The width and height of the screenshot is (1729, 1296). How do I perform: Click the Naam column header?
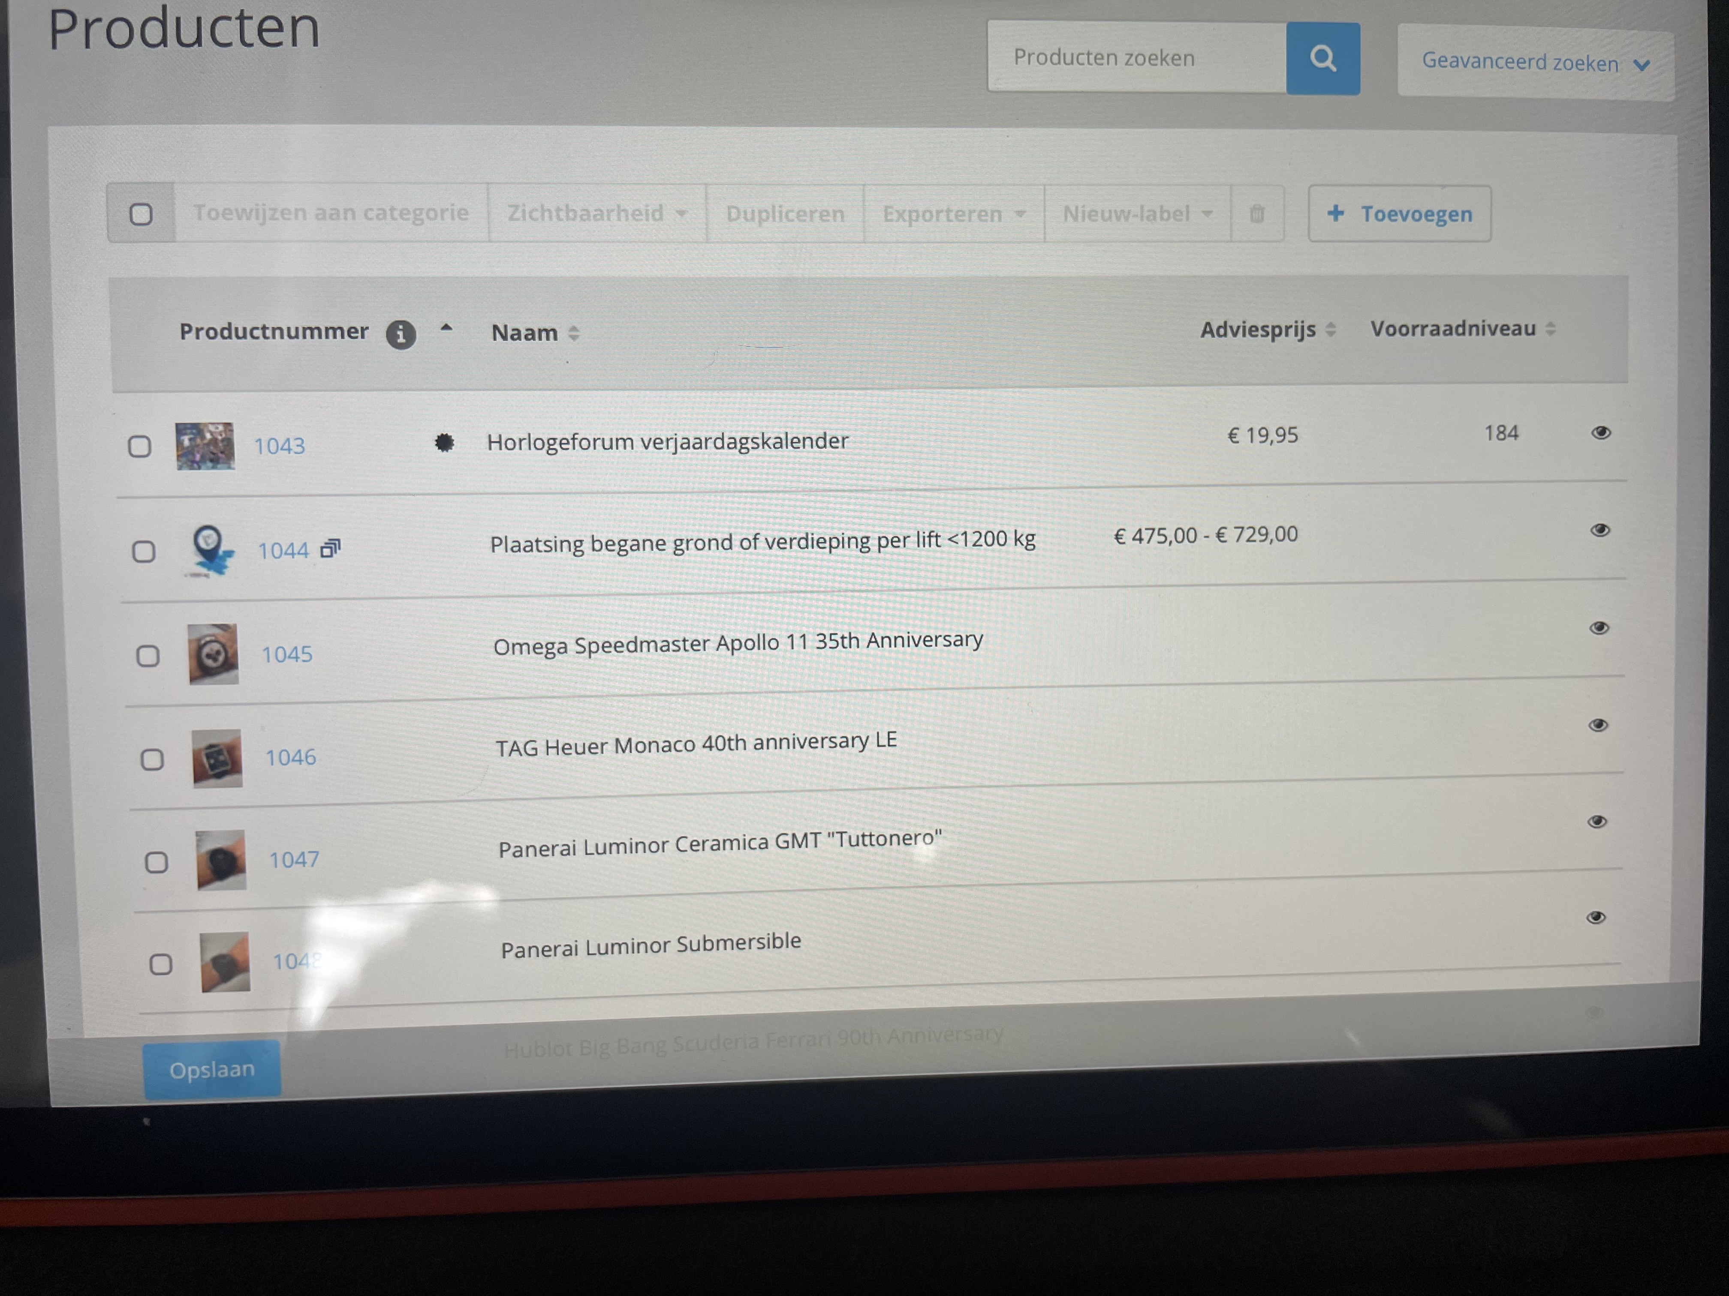(x=524, y=333)
